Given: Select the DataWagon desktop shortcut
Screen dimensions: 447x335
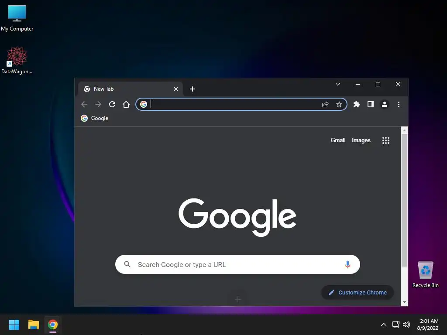Looking at the screenshot, I should point(17,60).
